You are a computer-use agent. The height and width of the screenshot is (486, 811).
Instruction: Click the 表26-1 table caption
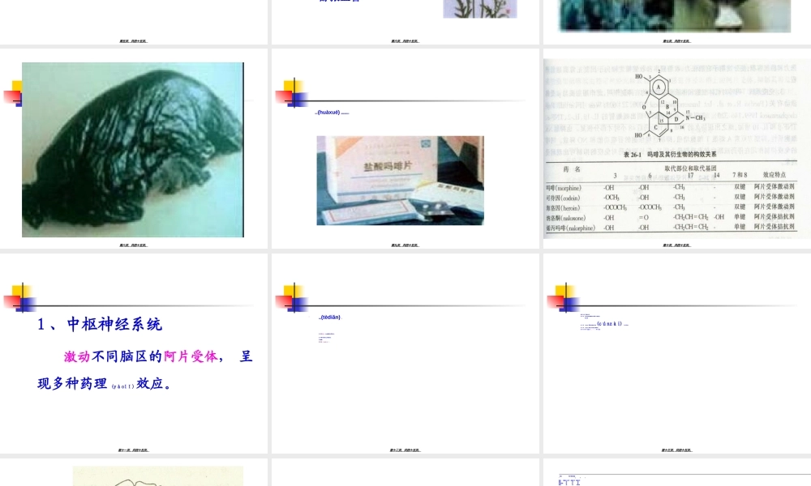(x=676, y=154)
